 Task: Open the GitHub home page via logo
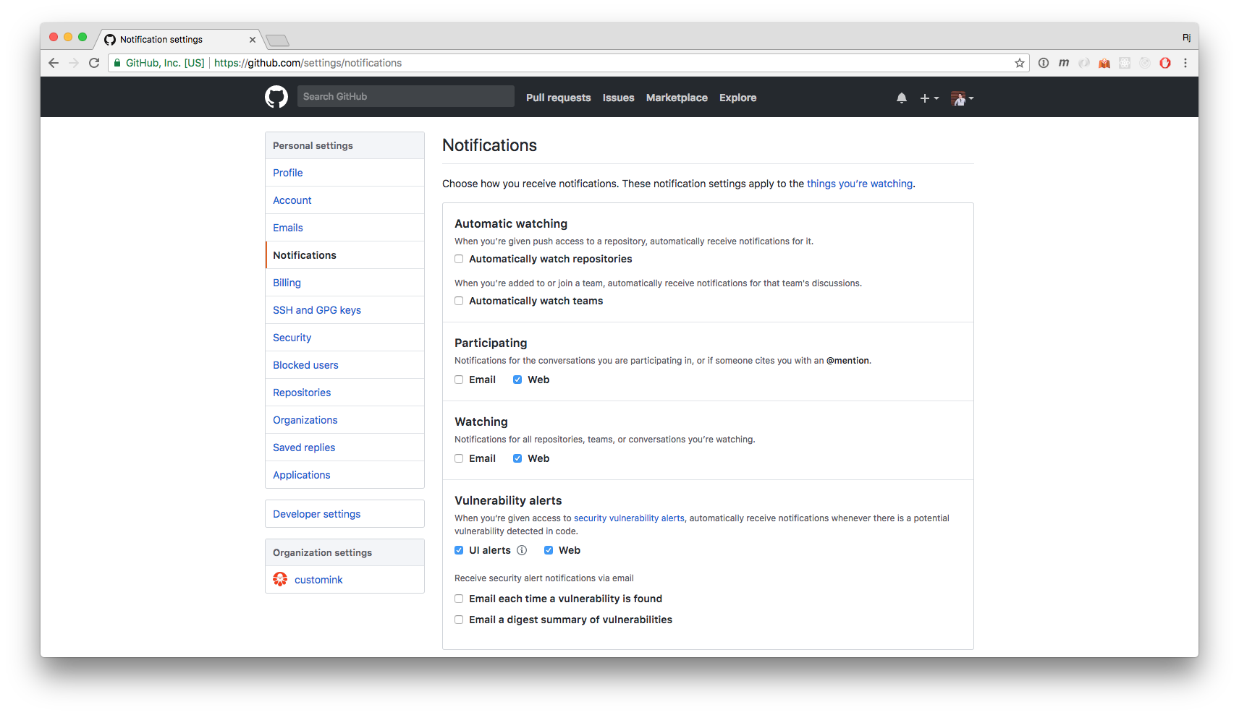coord(276,97)
